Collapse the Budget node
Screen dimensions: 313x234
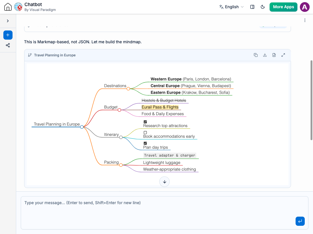coord(120,110)
